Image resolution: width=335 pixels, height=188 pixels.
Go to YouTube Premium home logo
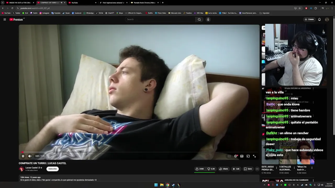click(16, 19)
